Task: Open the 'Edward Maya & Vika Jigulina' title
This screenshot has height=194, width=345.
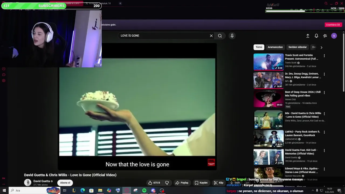Action: tap(302, 170)
